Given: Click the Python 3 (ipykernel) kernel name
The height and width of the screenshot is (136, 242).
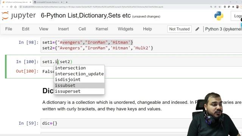Looking at the screenshot, I should click(x=223, y=29).
